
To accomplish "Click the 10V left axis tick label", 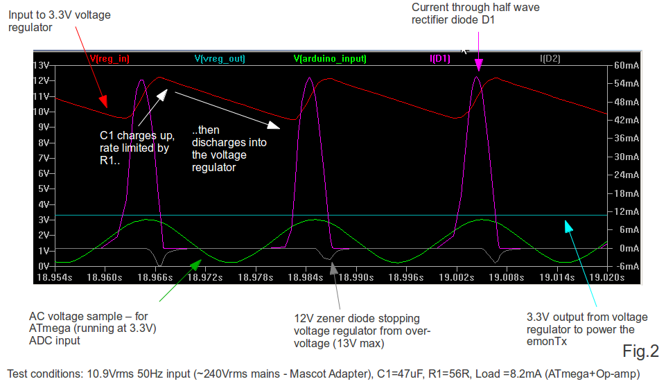I will (41, 112).
